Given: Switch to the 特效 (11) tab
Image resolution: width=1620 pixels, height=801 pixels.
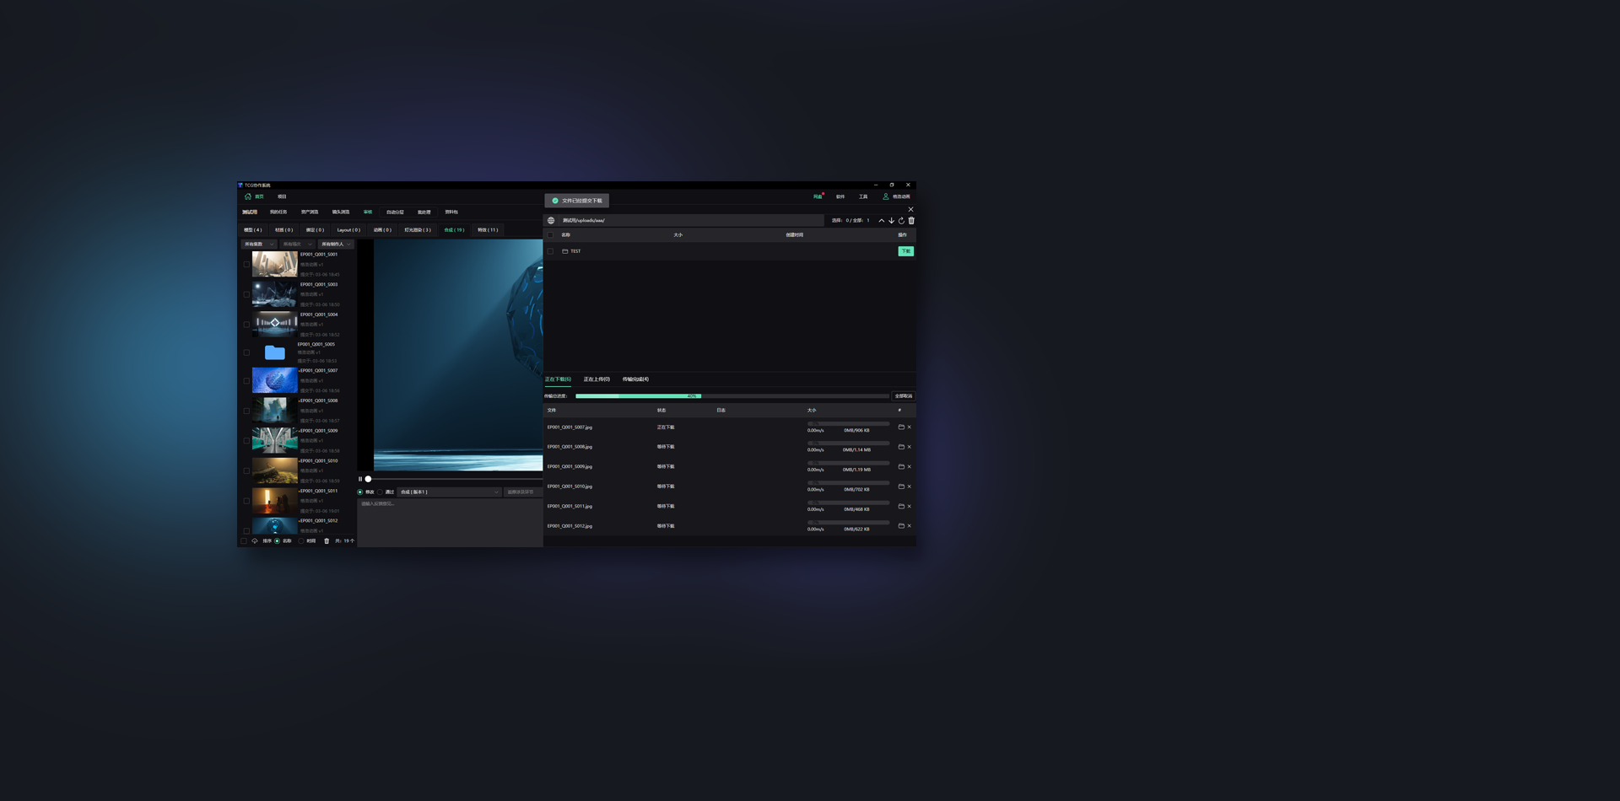Looking at the screenshot, I should pos(488,230).
